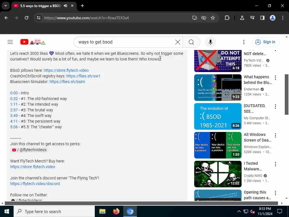Jump to 2:57 brutal way timestamp
Viewport: 289px width, 217px height.
tap(14, 110)
